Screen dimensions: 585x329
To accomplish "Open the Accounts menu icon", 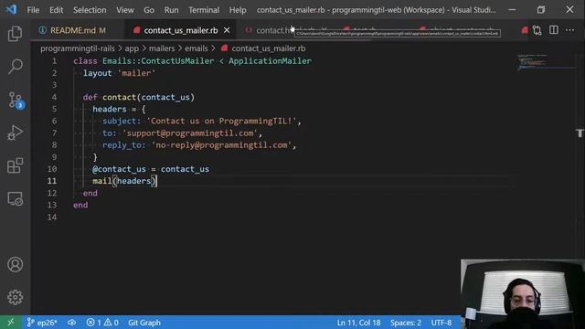I will coord(15,264).
